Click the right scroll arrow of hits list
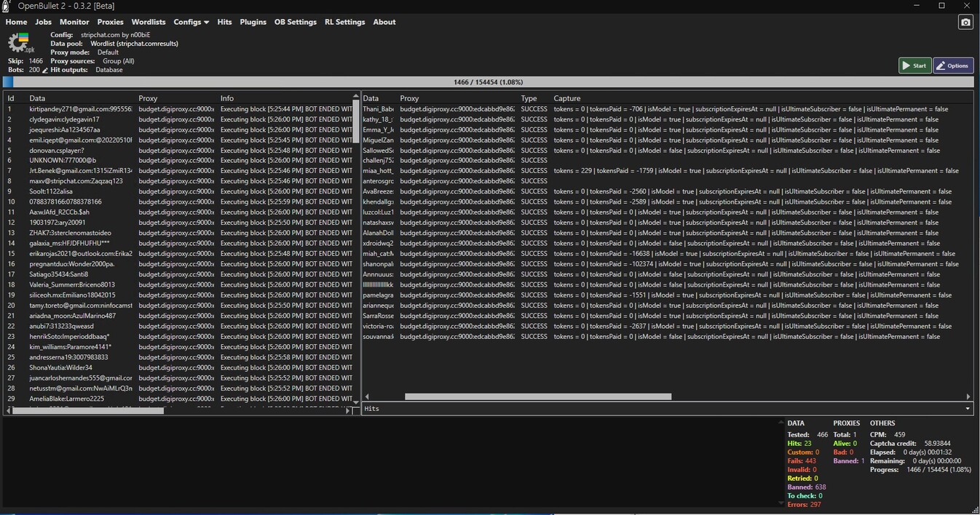This screenshot has height=515, width=980. pyautogui.click(x=968, y=396)
